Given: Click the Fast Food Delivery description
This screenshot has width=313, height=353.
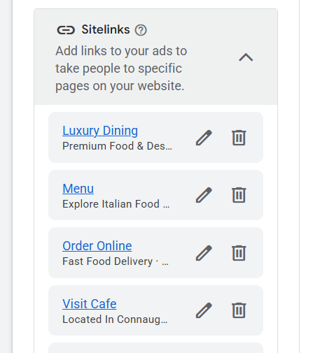Looking at the screenshot, I should [x=116, y=261].
